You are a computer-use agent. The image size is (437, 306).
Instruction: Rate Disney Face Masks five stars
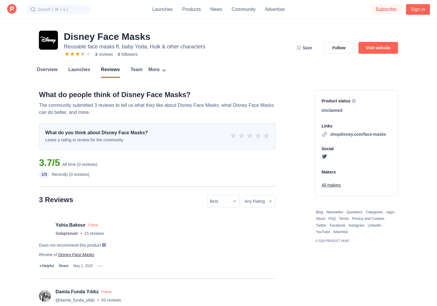coord(266,136)
